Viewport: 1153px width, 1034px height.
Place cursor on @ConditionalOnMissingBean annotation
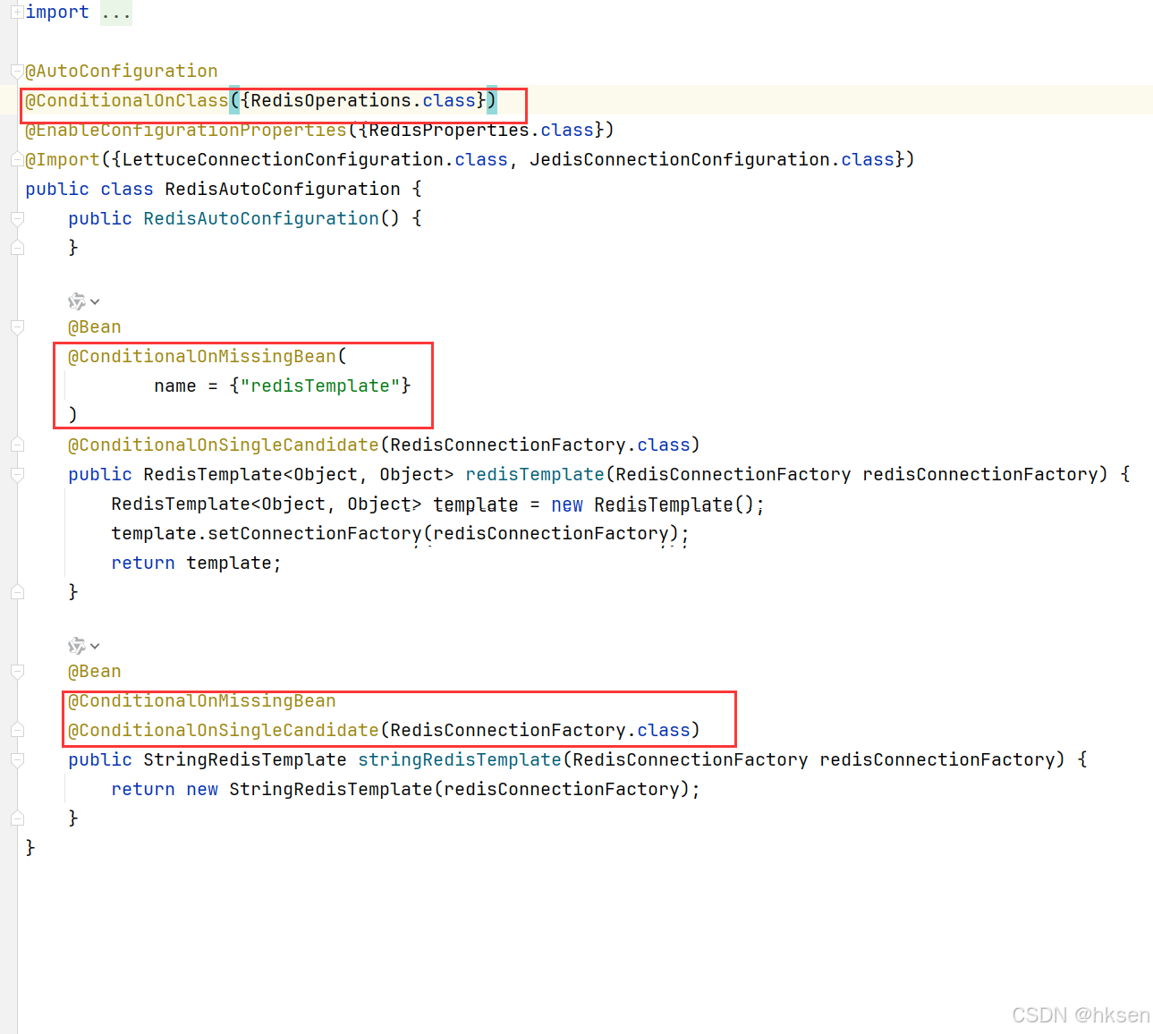coord(201,356)
